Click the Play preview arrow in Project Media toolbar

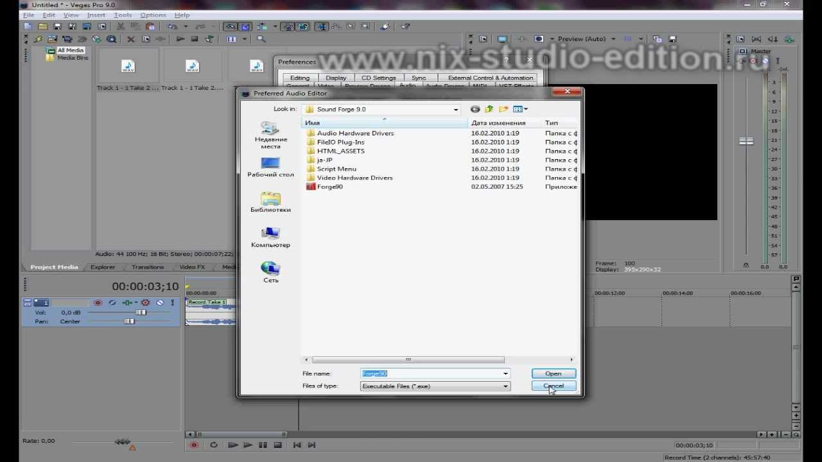[180, 39]
